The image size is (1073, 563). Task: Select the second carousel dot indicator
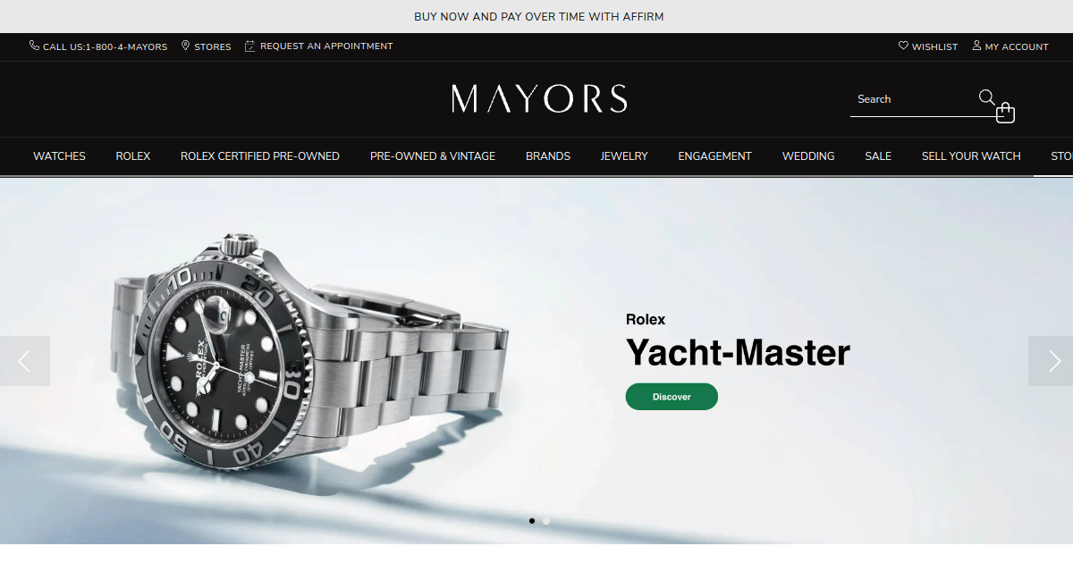[x=546, y=520]
